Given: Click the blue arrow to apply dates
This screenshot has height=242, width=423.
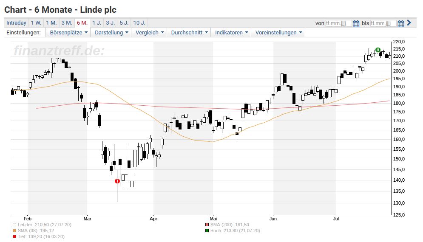Looking at the screenshot, I should [409, 23].
